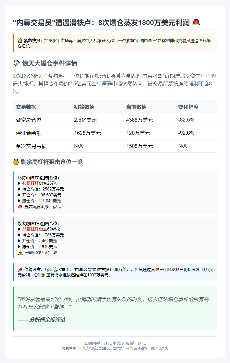Click the money bag icon beside 剩余高杠杆狙击仓位一览
This screenshot has height=363, width=230.
coord(16,162)
